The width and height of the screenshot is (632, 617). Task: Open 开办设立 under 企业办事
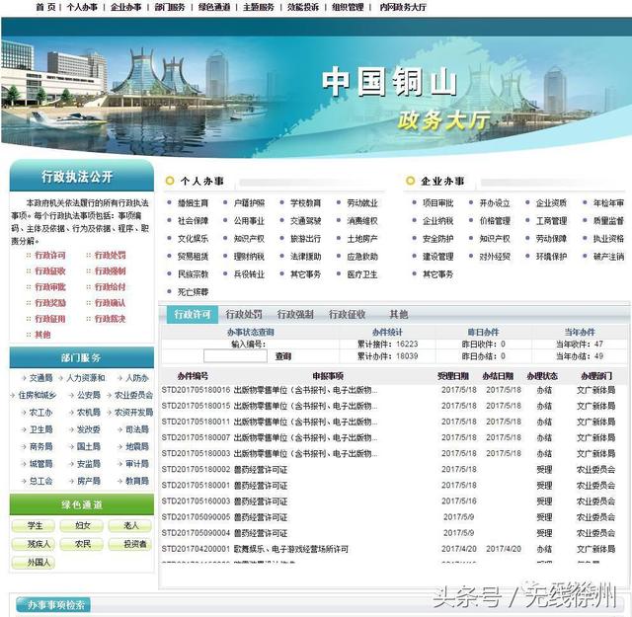click(x=495, y=203)
